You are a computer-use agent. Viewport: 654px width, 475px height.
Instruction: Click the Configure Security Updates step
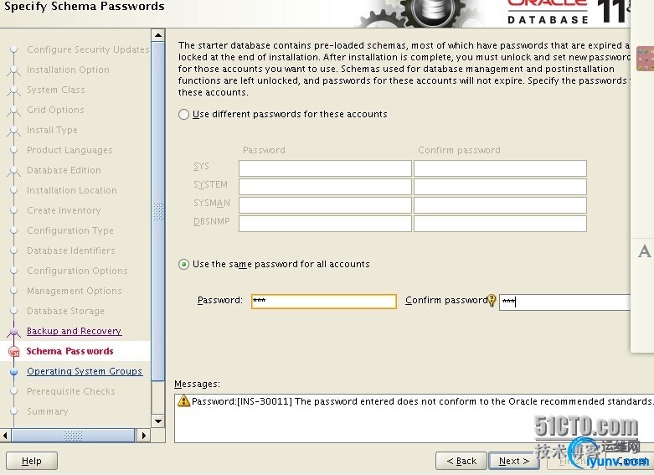tap(88, 49)
